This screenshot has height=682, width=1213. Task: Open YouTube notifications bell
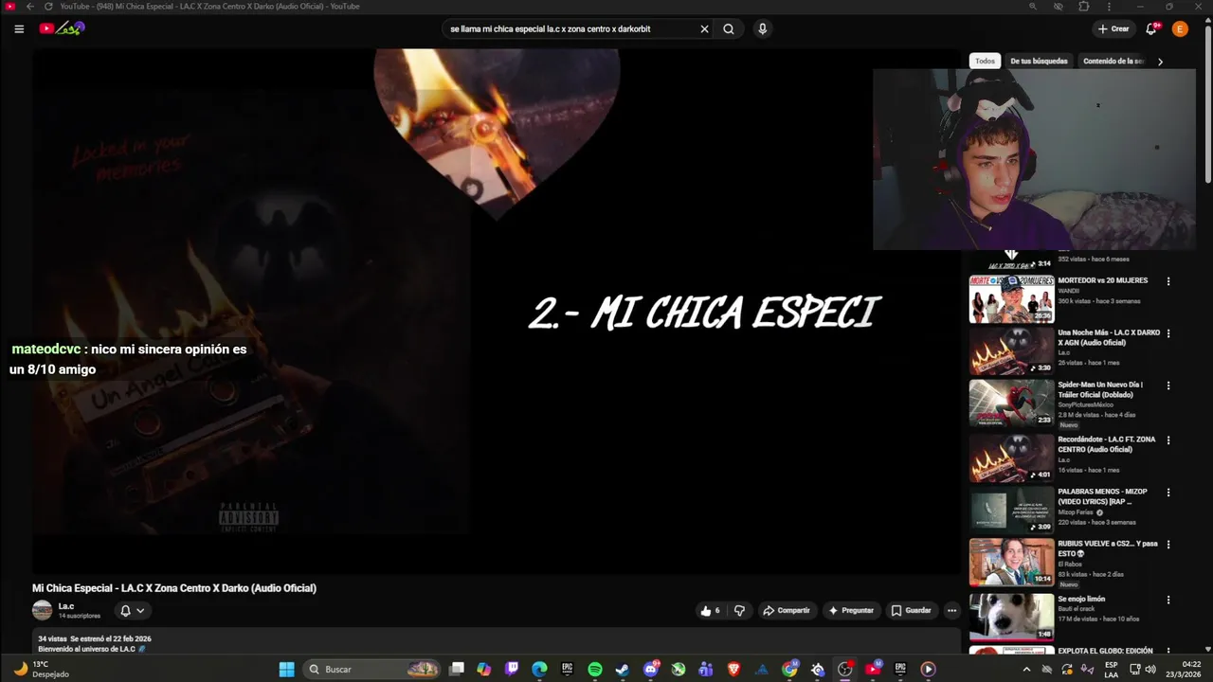pos(1151,28)
